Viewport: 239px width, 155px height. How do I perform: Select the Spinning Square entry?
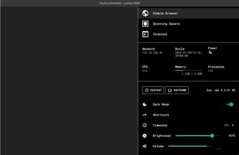point(188,24)
